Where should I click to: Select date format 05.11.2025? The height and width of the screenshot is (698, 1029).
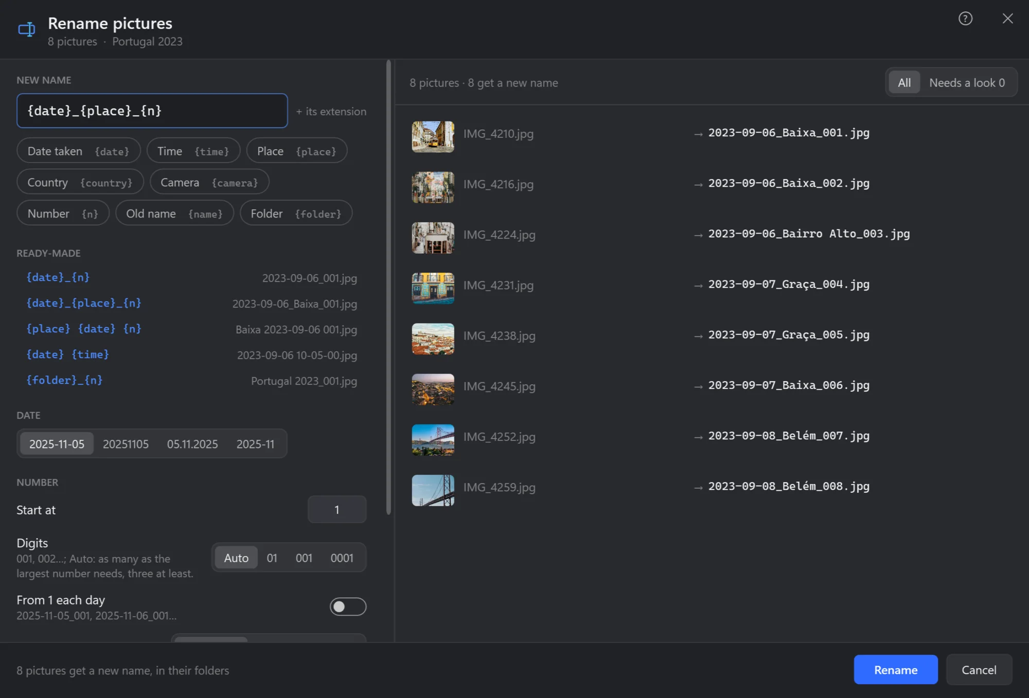tap(192, 444)
